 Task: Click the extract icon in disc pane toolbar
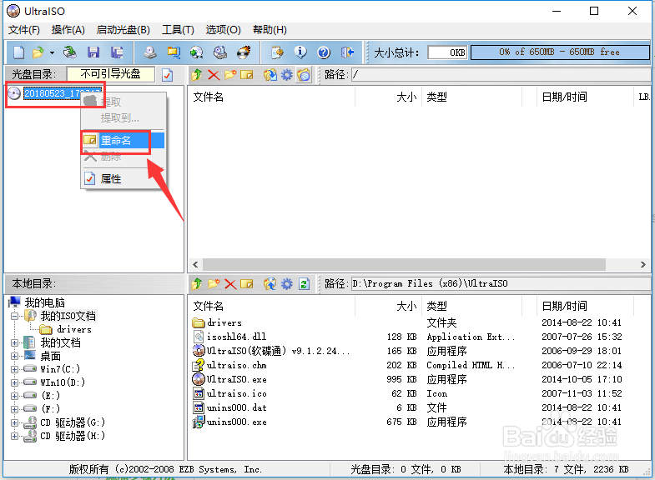click(x=270, y=75)
